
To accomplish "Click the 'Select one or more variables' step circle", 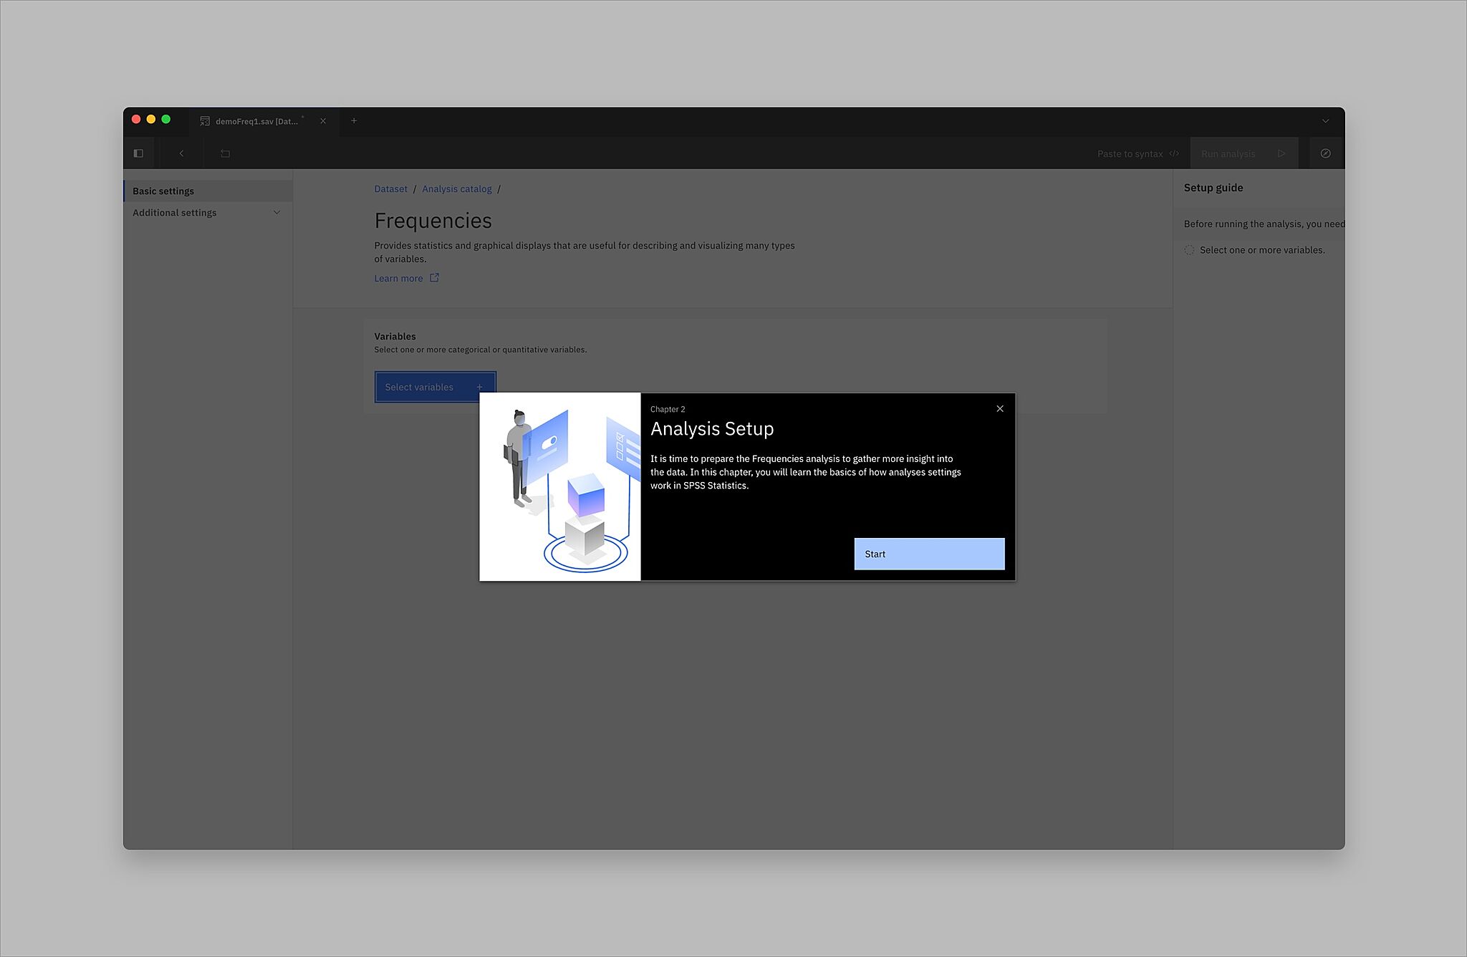I will point(1189,250).
